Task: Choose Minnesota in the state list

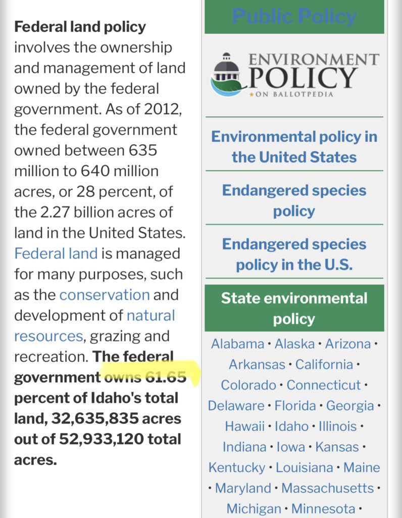Action: pyautogui.click(x=323, y=508)
